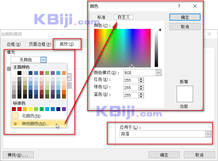
Task: Click the 绿色(G) value input field
Action: pos(131,88)
